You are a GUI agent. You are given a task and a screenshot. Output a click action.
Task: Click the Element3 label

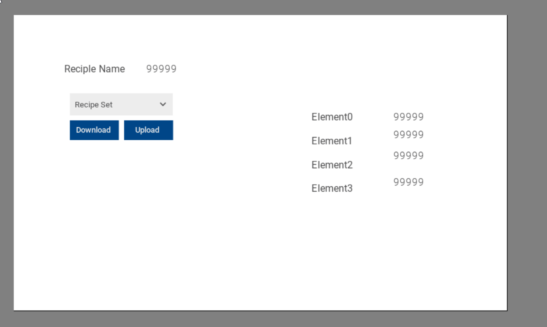tap(332, 188)
